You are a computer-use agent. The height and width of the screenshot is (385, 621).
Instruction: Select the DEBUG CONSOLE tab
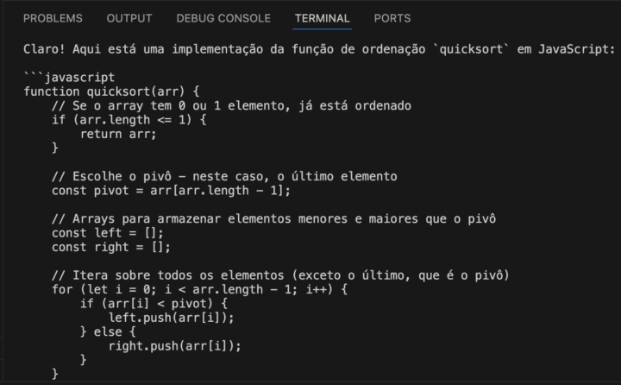tap(223, 18)
